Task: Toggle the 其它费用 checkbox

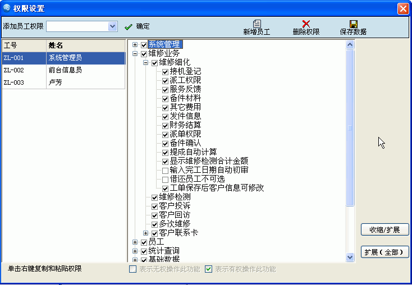Action: click(x=165, y=108)
